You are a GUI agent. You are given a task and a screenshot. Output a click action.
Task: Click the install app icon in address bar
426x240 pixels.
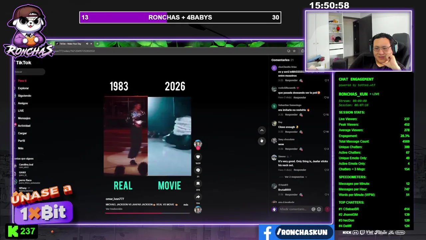[289, 51]
